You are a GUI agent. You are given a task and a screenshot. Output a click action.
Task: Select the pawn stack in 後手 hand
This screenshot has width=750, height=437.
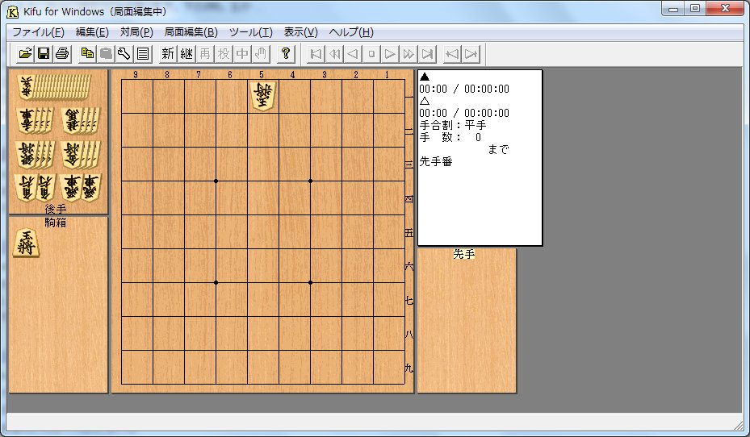[52, 87]
